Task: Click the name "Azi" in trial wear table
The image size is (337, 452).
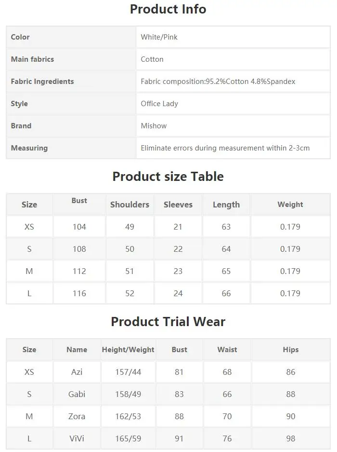Action: [77, 372]
